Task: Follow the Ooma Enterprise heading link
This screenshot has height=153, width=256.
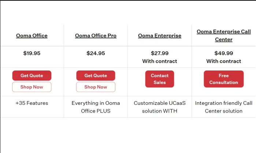Action: [160, 36]
